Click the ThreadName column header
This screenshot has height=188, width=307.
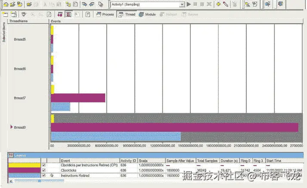coord(28,21)
